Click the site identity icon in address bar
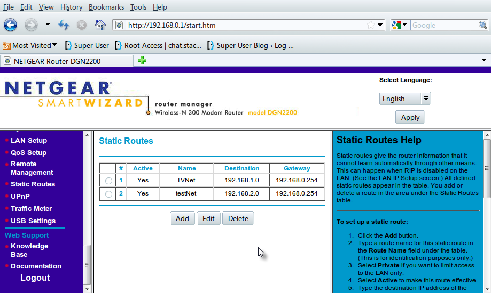This screenshot has width=491, height=293. (x=119, y=25)
